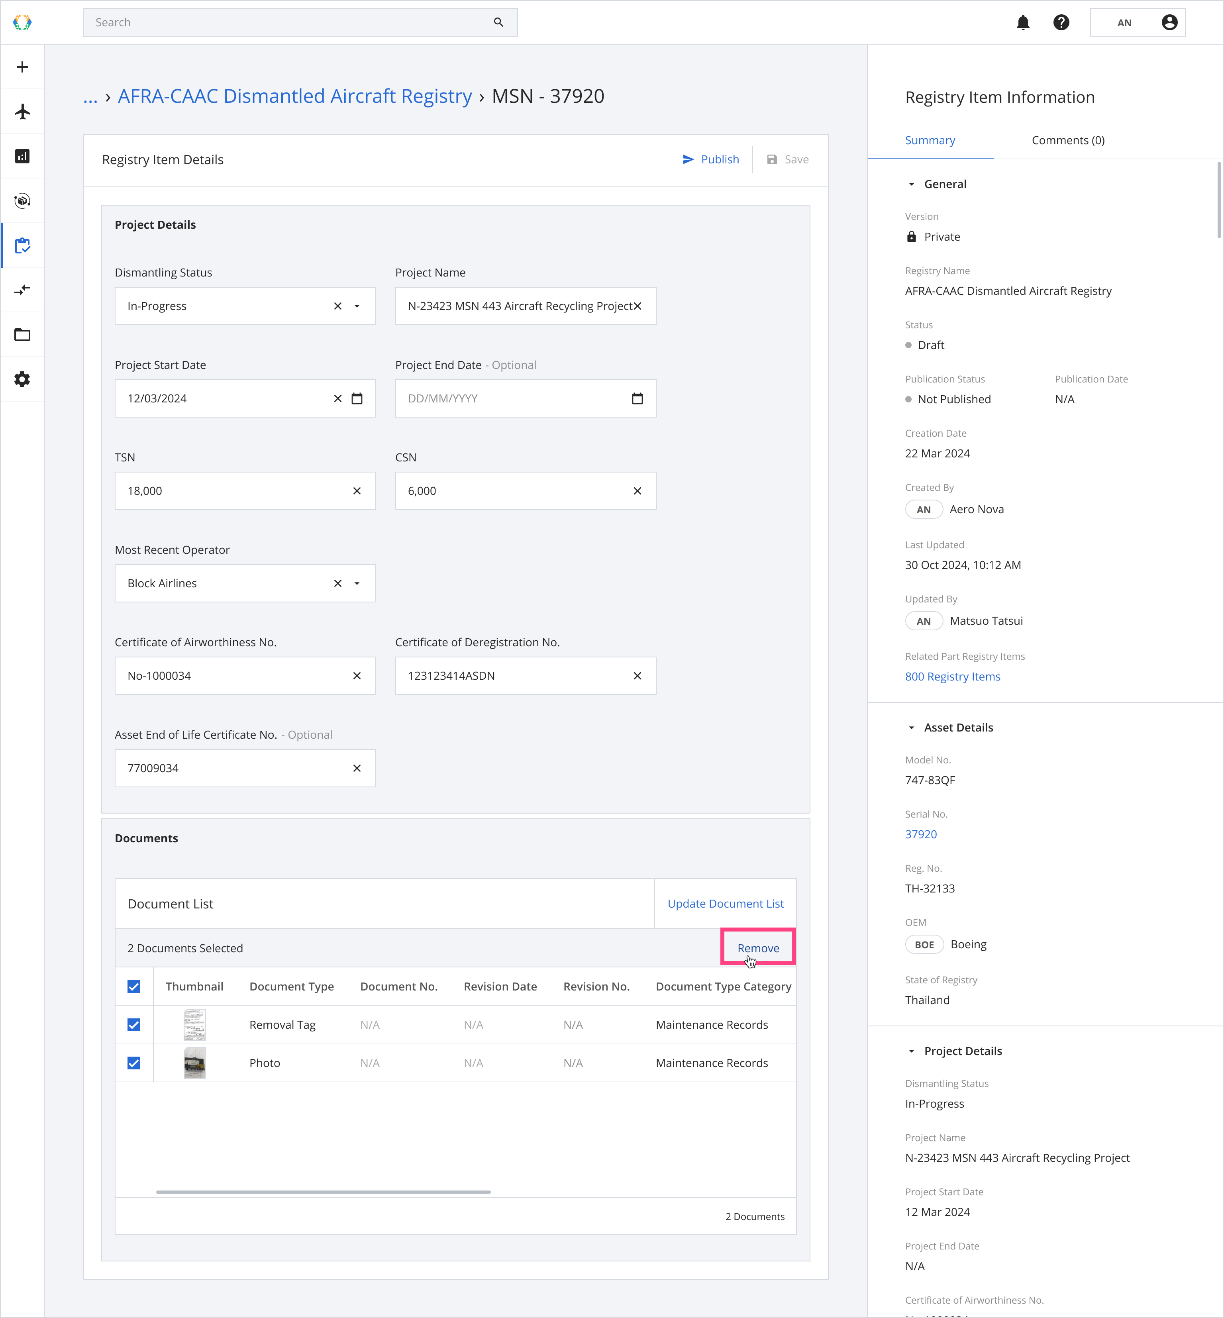Collapse the Asset Details section

pos(911,727)
